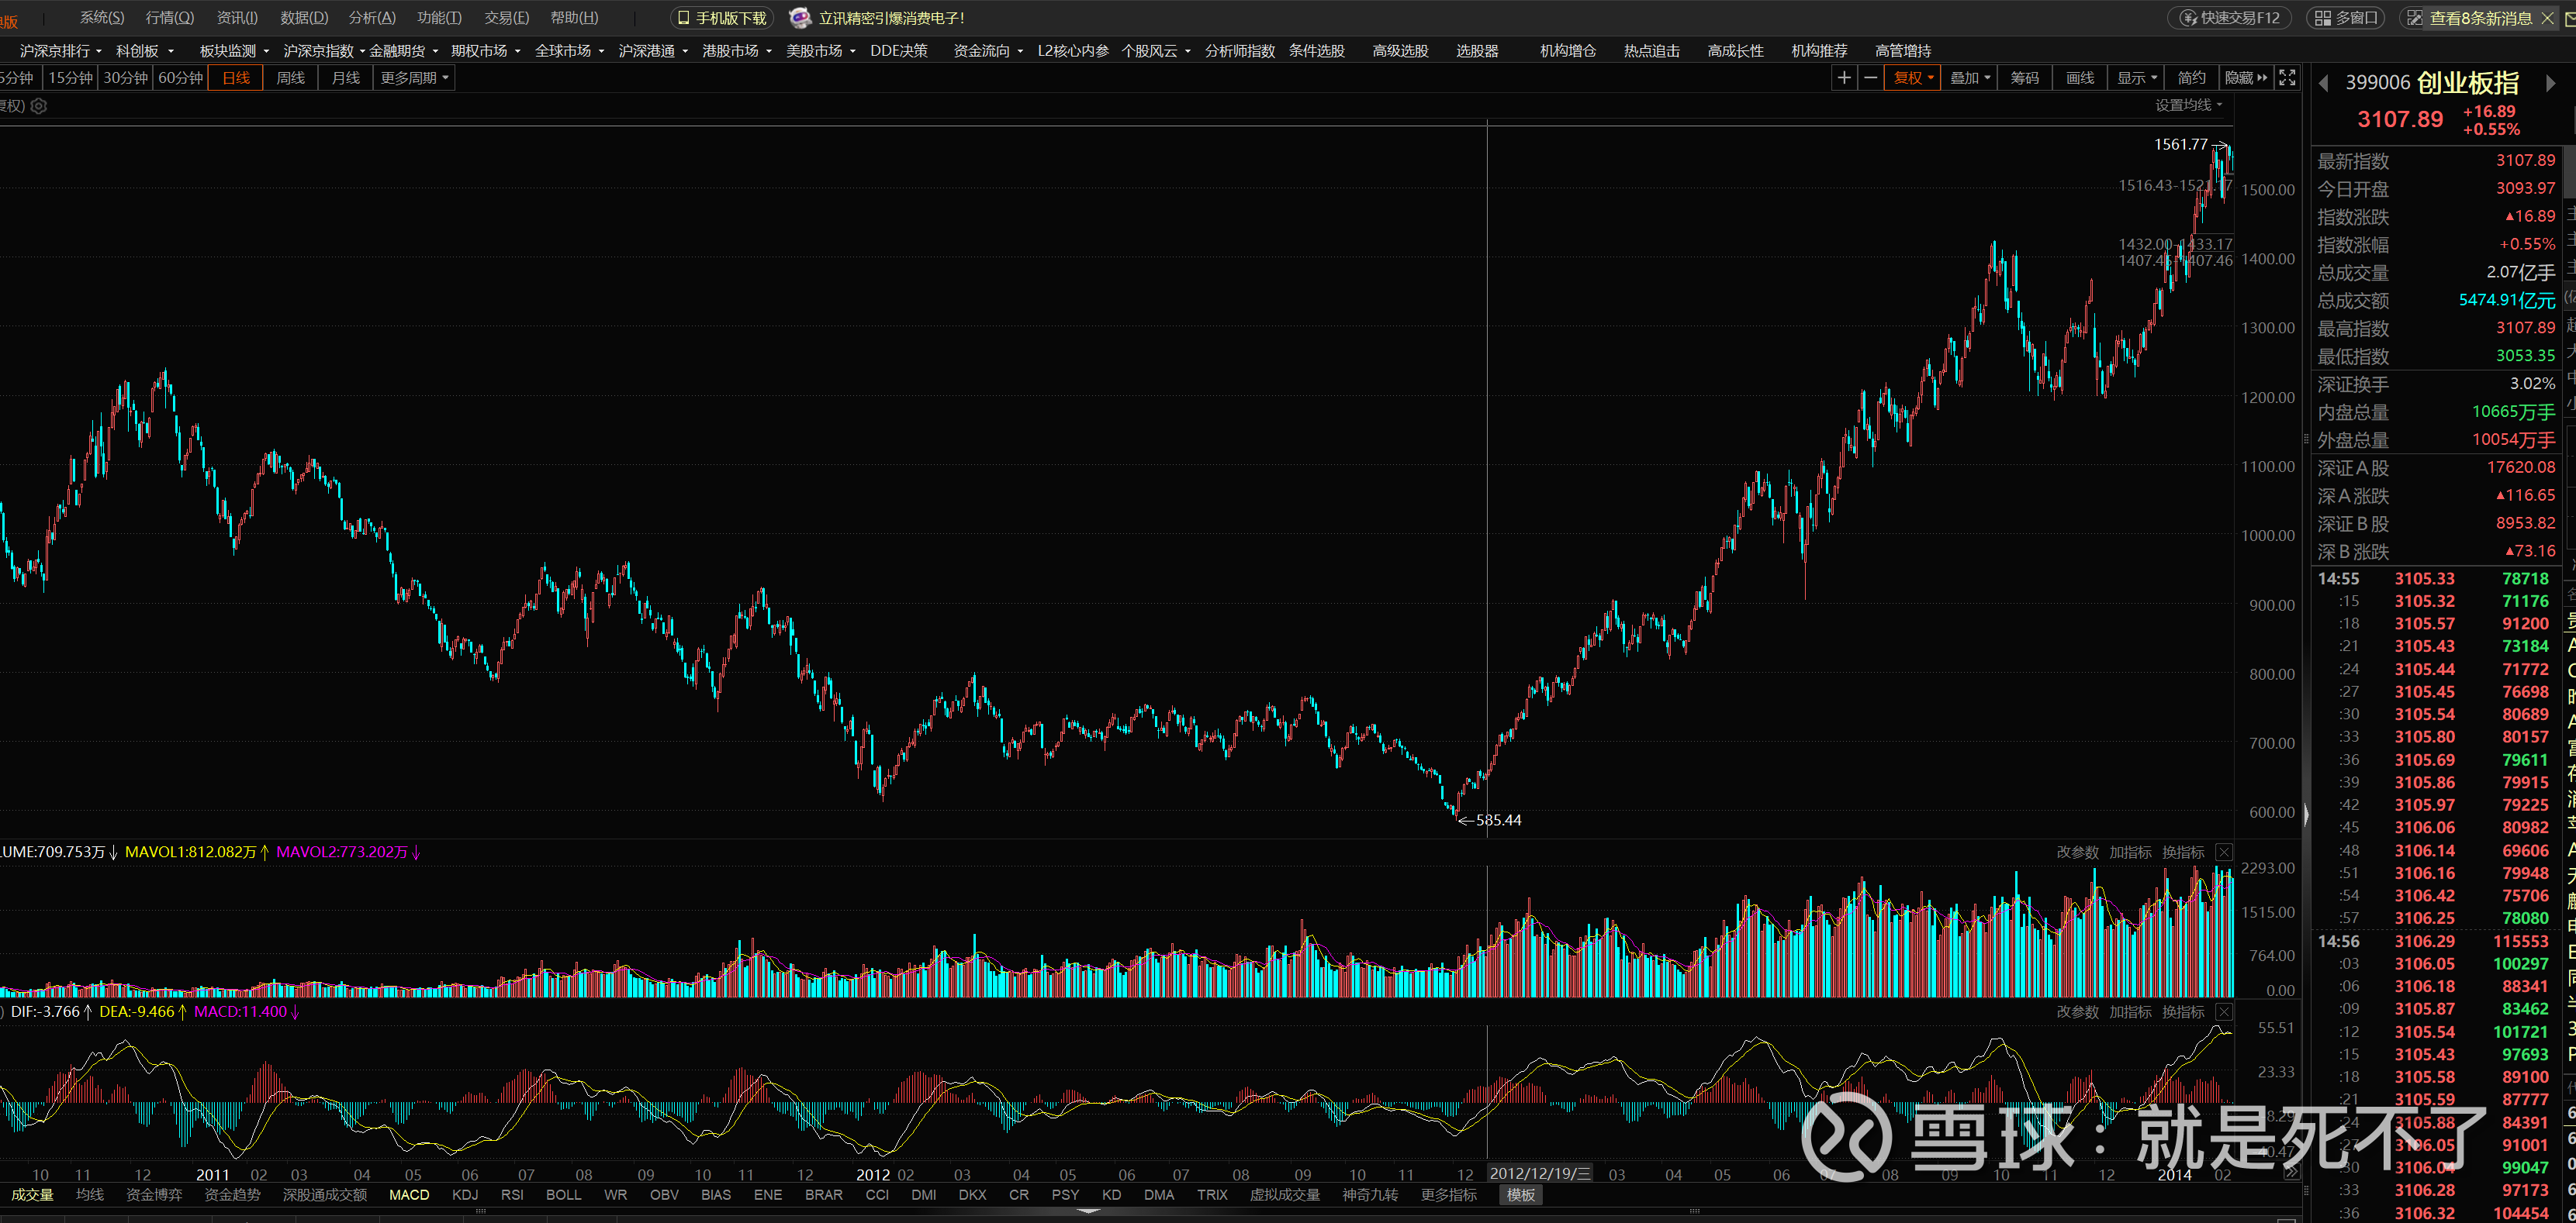Go to next stock with right arrow
This screenshot has height=1223, width=2576.
coord(2550,84)
